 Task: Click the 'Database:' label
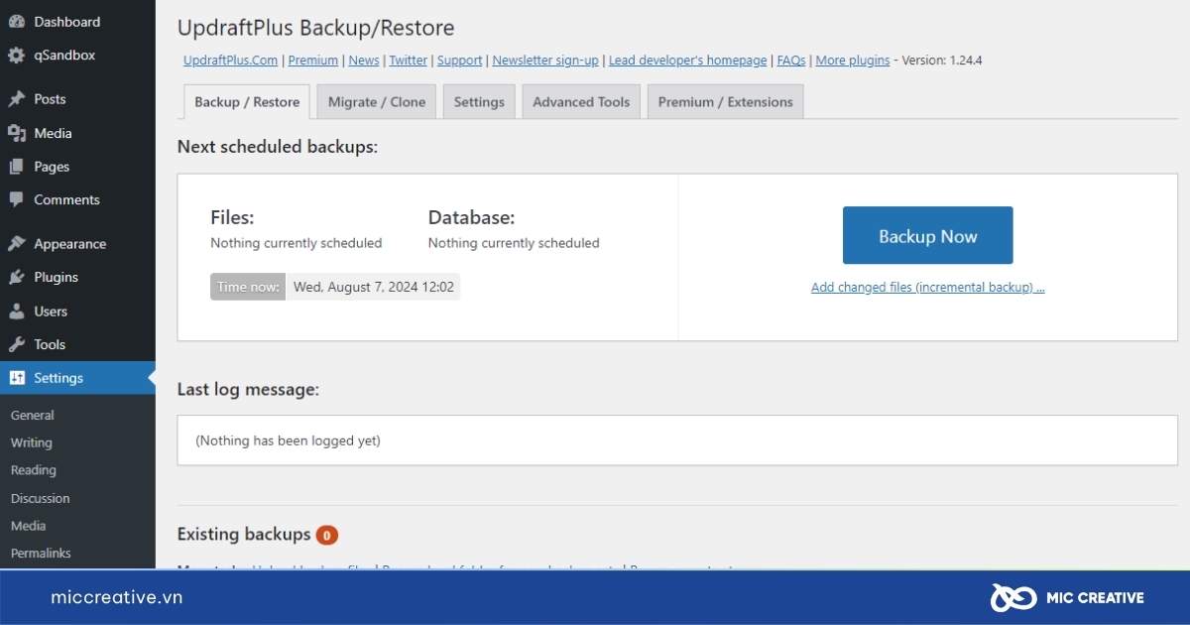472,217
